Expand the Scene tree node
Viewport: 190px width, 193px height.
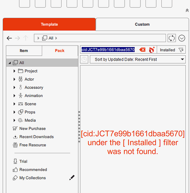tap(14, 104)
